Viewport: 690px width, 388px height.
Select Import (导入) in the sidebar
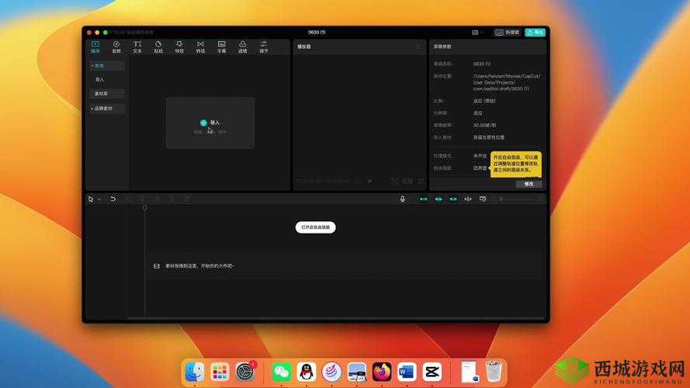(x=100, y=80)
